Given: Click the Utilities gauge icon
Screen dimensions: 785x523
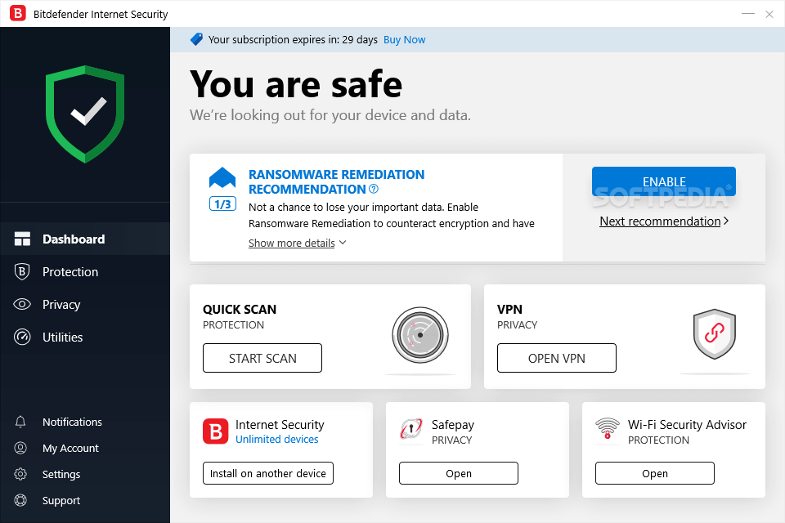Looking at the screenshot, I should pyautogui.click(x=22, y=337).
